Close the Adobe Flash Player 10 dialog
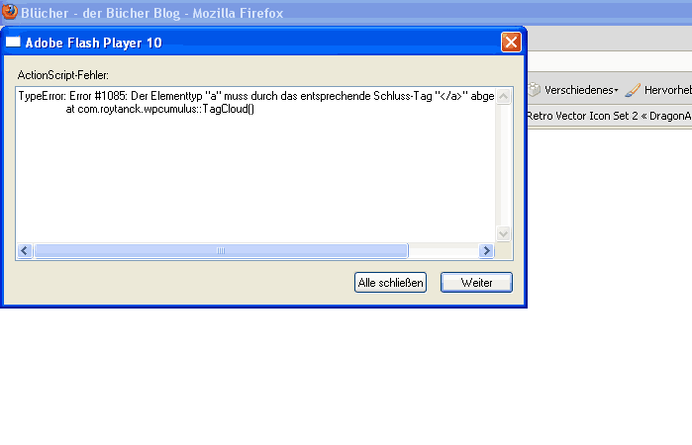The height and width of the screenshot is (445, 692). tap(511, 43)
